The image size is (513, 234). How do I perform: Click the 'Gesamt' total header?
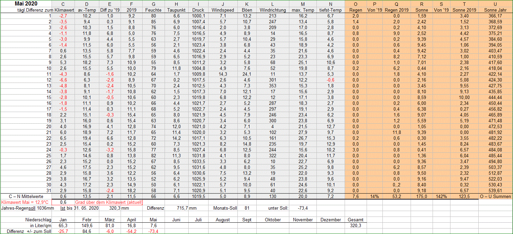pyautogui.click(x=356, y=220)
